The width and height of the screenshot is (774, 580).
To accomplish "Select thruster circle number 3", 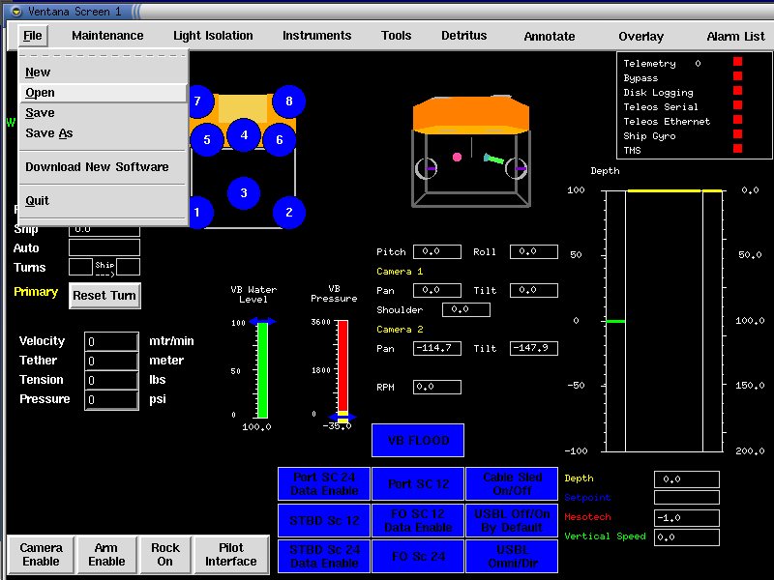I will click(244, 192).
